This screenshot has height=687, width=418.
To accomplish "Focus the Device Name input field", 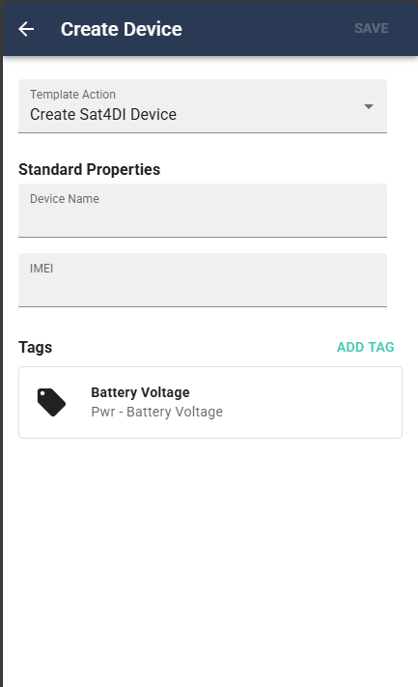I will 202,211.
